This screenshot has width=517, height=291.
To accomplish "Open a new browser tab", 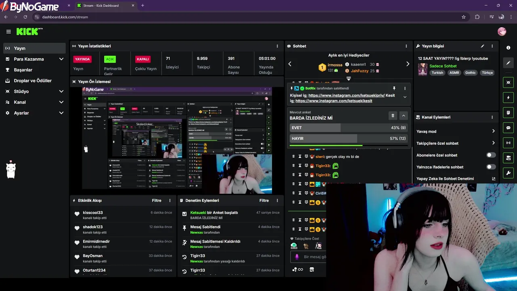I will (143, 6).
